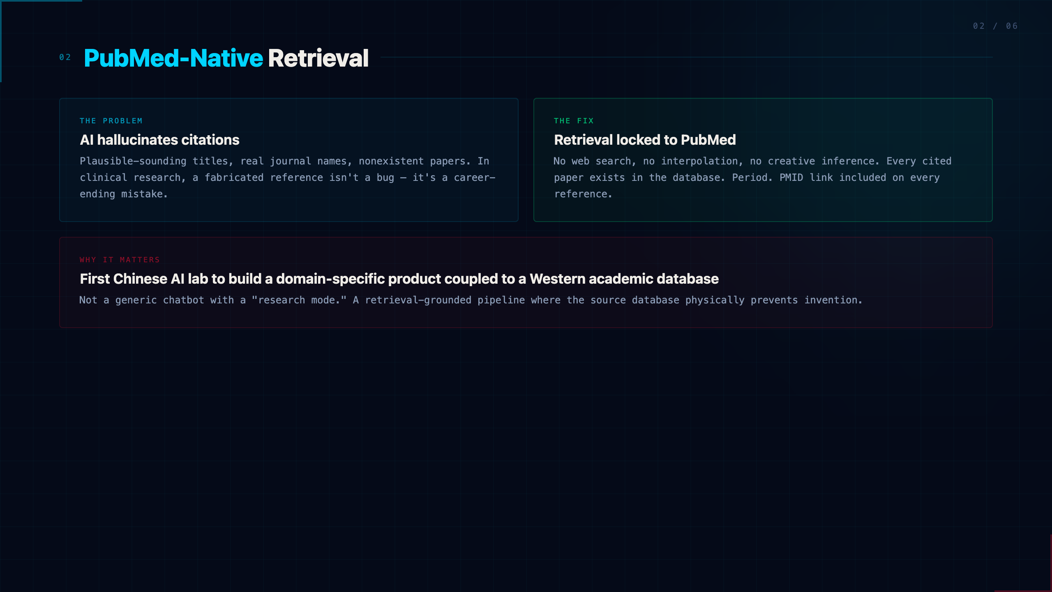
Task: Click paragraph starting 'No web search'
Action: click(x=752, y=177)
